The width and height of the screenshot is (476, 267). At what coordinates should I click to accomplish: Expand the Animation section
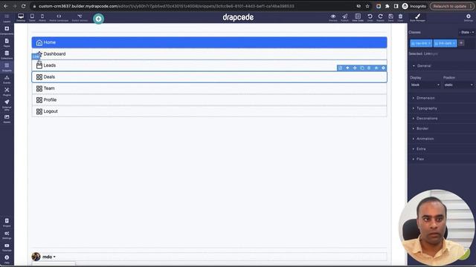441,139
